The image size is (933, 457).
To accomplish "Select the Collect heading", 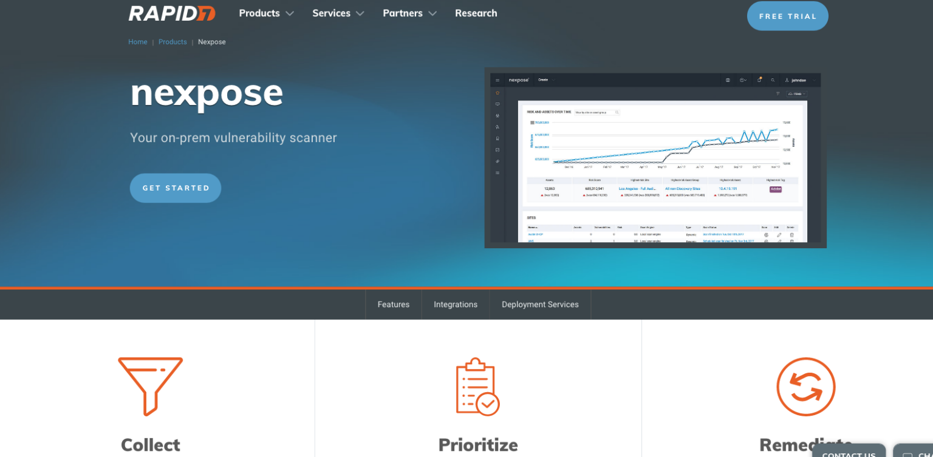I will click(151, 445).
